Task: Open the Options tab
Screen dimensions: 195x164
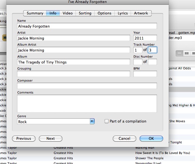Action: (104, 13)
